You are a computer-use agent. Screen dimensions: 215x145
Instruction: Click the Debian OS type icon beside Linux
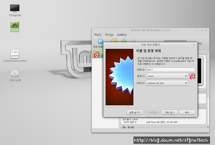192,76
